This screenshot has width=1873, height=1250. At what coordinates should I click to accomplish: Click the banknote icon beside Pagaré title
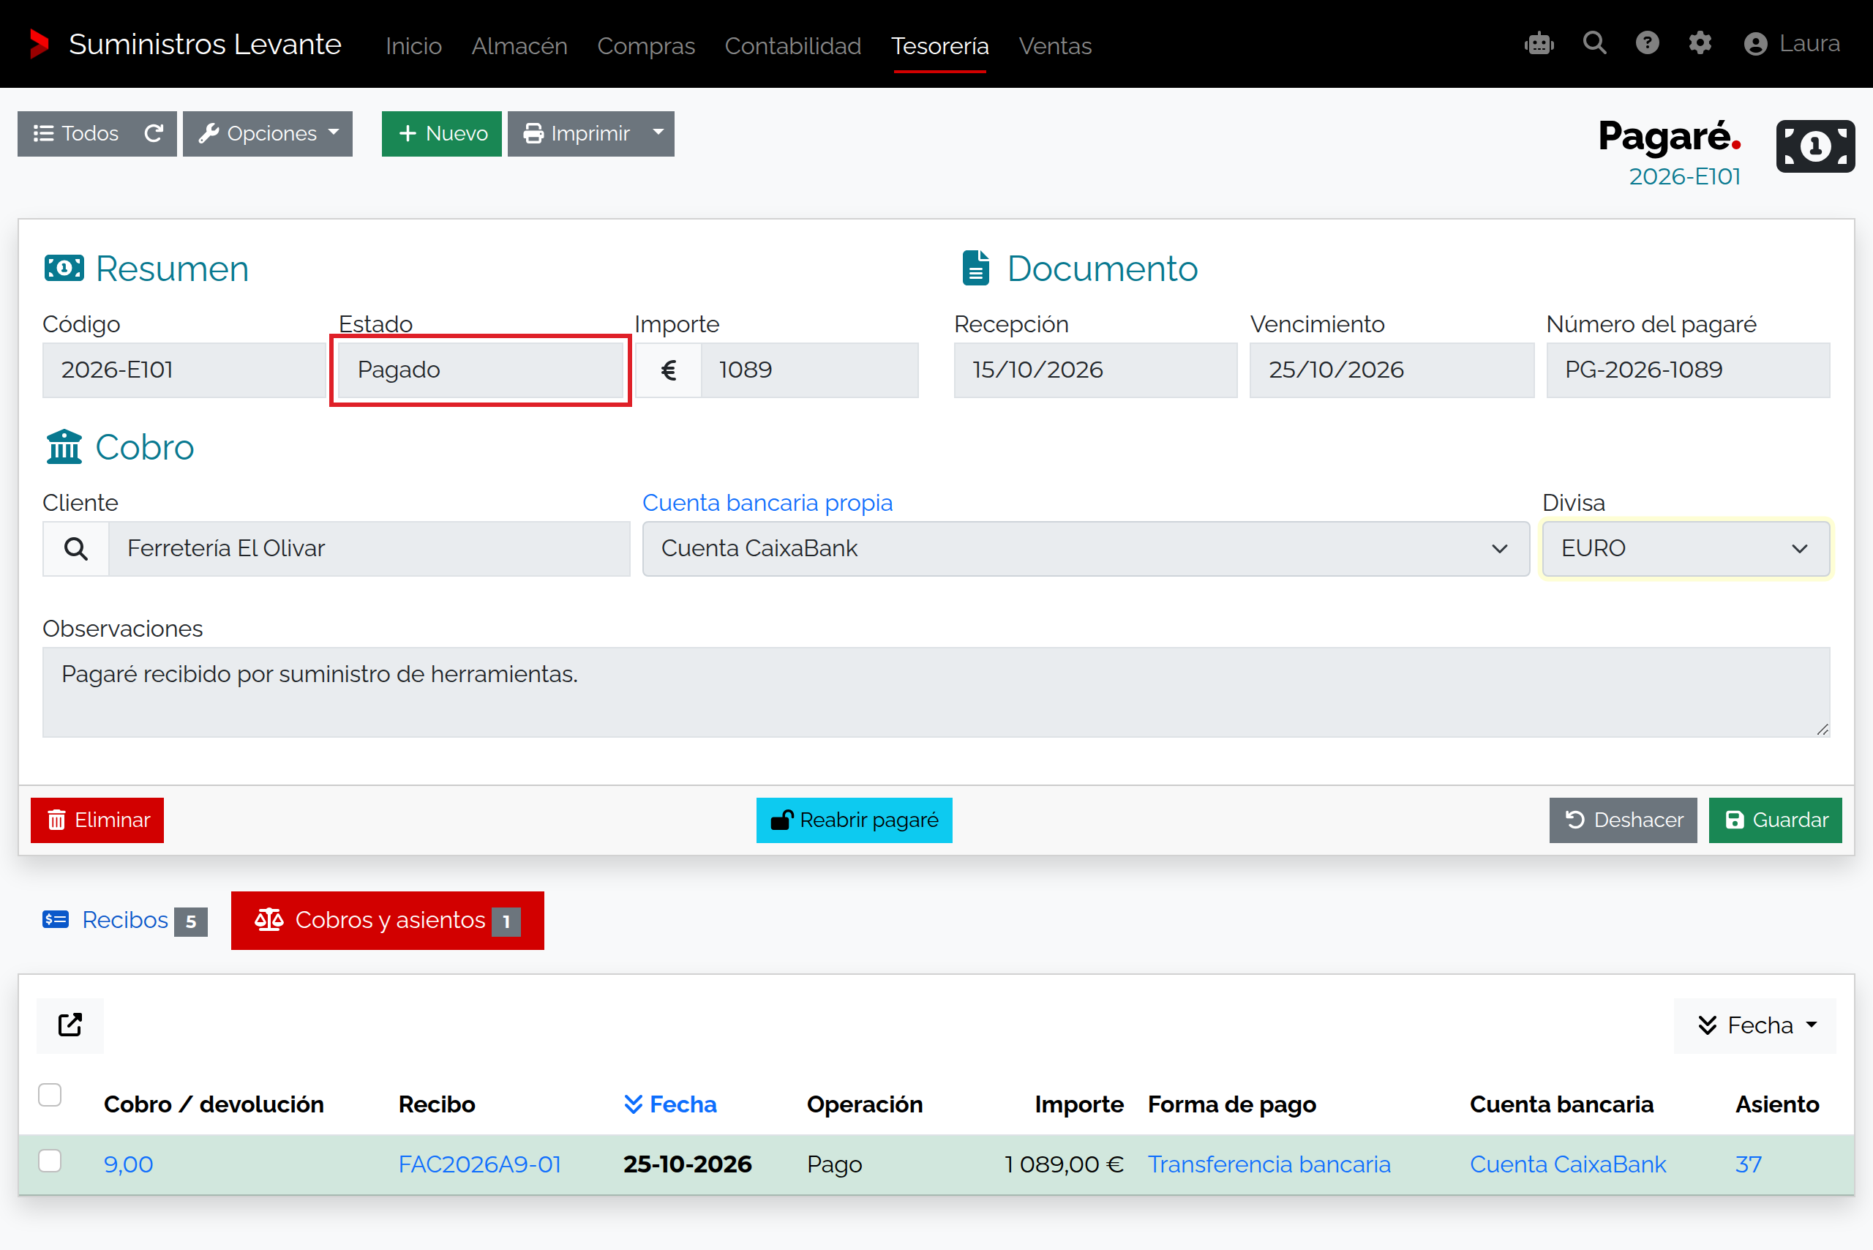pyautogui.click(x=1814, y=146)
